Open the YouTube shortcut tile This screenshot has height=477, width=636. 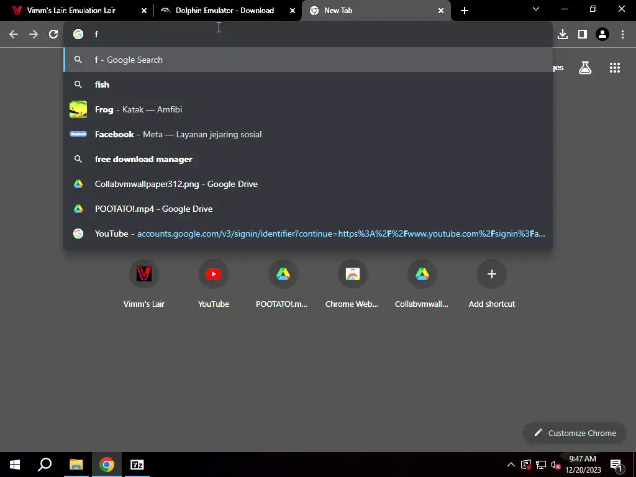(x=214, y=284)
